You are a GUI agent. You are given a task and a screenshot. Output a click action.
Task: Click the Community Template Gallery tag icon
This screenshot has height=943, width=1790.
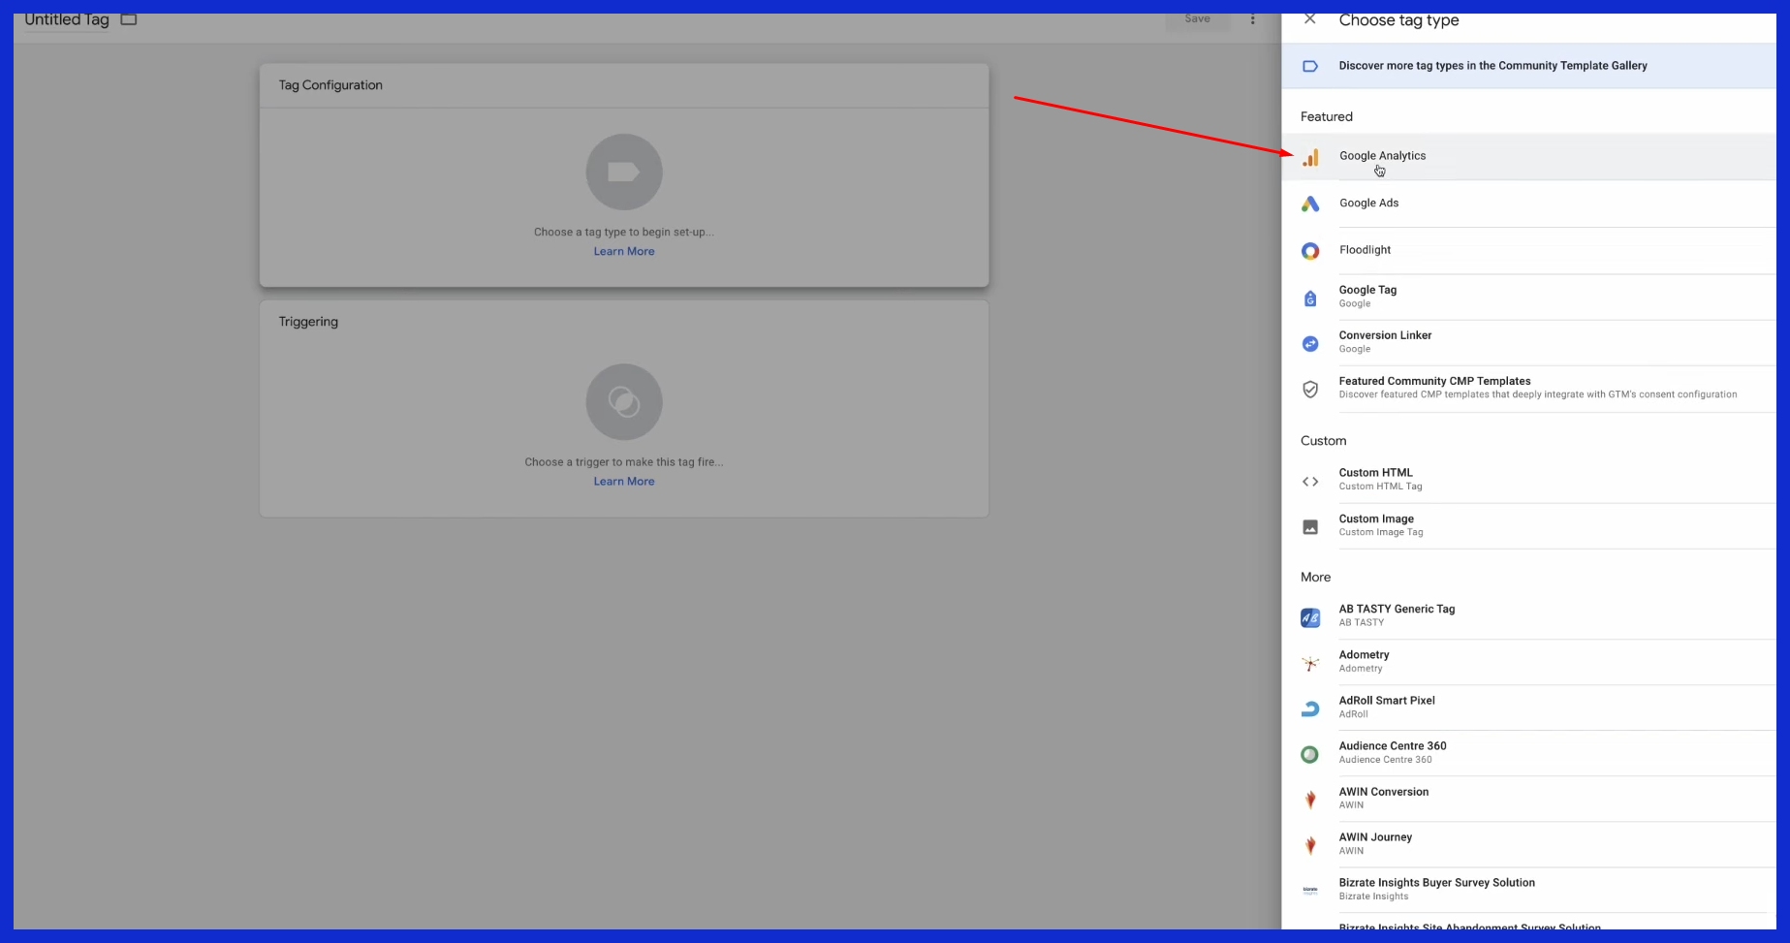pos(1310,66)
